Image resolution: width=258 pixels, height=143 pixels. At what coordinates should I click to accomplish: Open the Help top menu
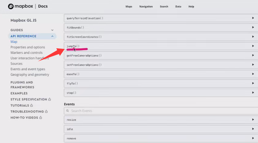[x=191, y=7]
